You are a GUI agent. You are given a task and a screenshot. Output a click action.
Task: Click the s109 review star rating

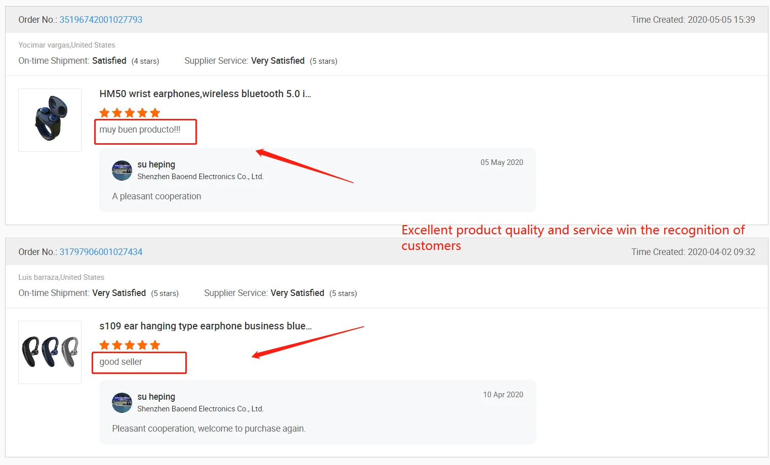[130, 345]
